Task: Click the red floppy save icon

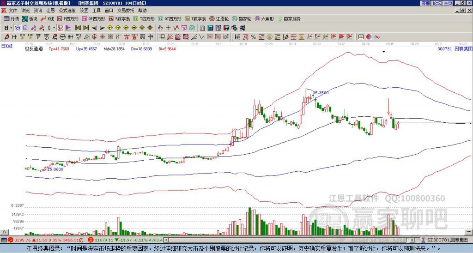Action: [226, 28]
